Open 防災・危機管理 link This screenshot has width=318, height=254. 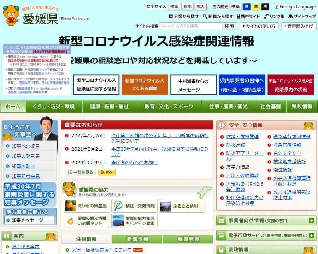click(x=242, y=137)
